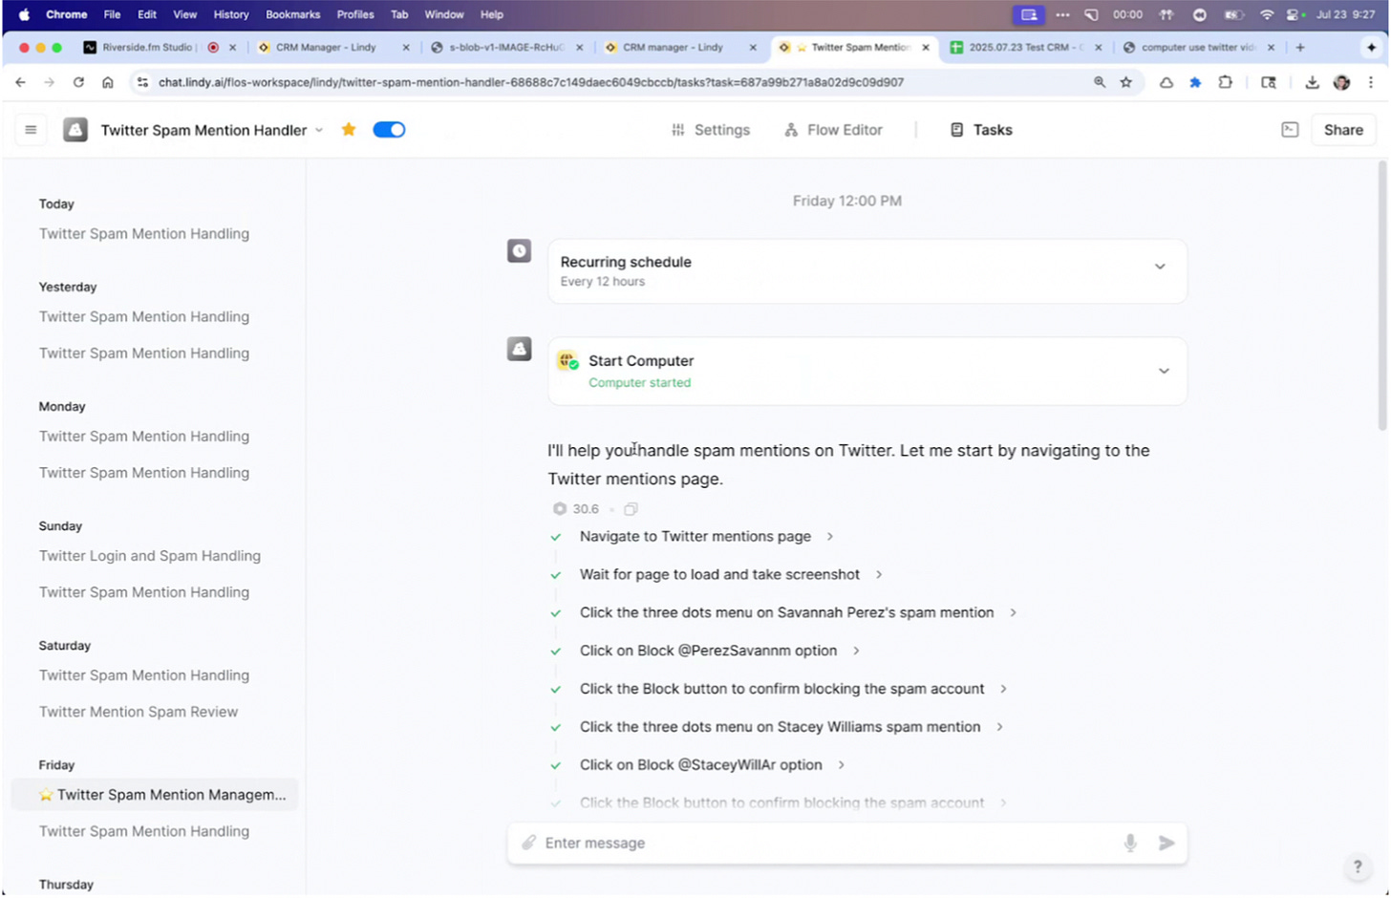Click the clock trigger icon beside schedule
Screen dimensions: 1391x898
pos(519,251)
